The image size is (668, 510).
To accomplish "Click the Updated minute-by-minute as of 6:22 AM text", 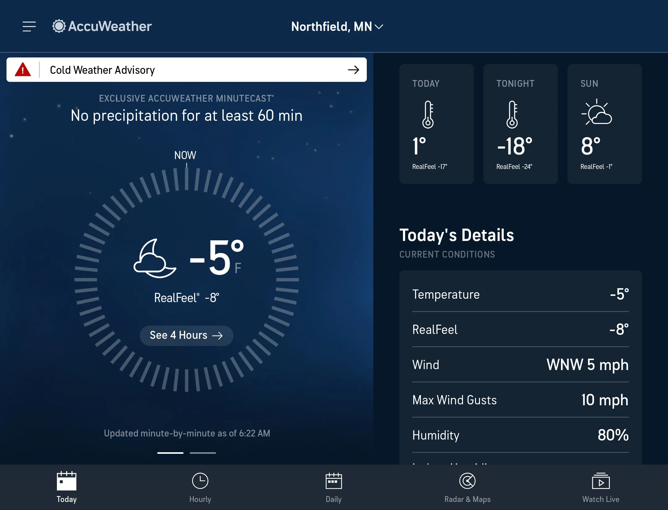I will (x=187, y=433).
